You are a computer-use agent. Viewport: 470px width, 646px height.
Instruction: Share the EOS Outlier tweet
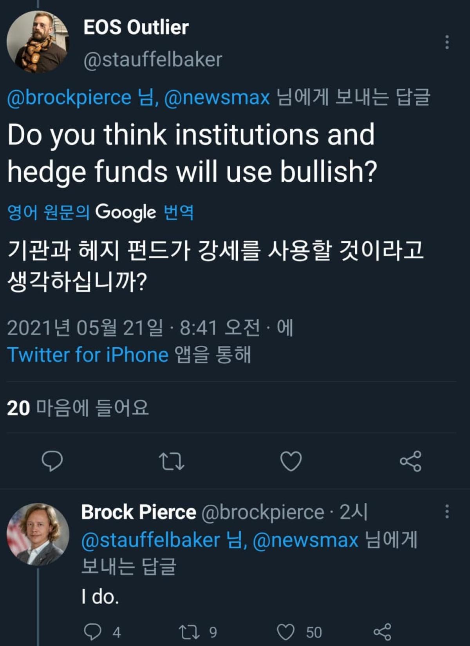pos(410,461)
